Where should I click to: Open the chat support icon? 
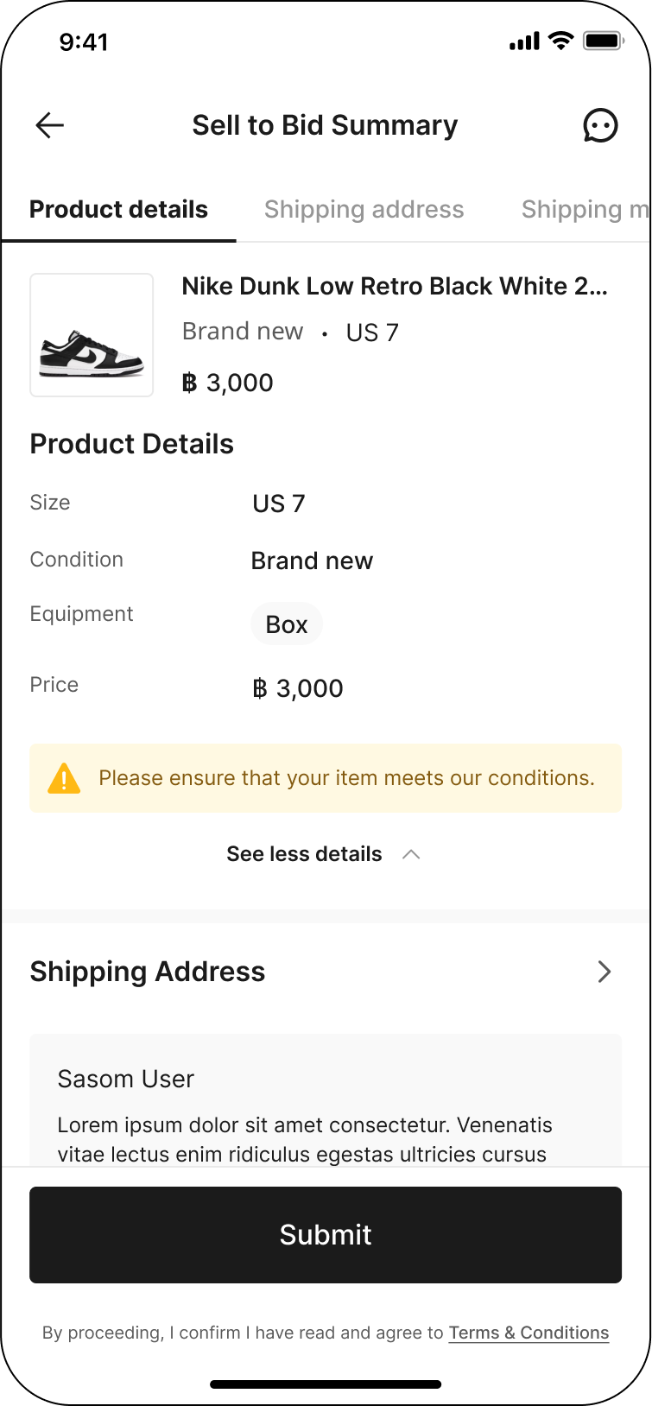pos(600,125)
